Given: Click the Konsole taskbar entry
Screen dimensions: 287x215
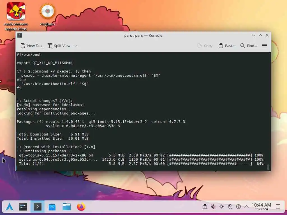Looking at the screenshot, I should [38, 207].
